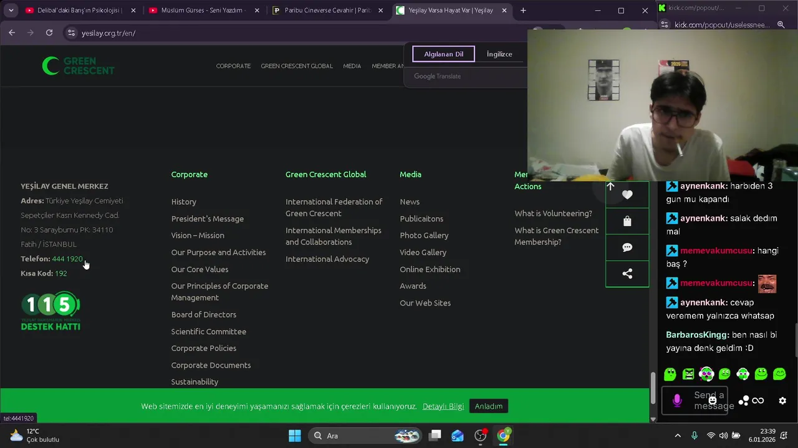
Task: Switch to Paribu Cineverse Cevahir tab
Action: [327, 11]
